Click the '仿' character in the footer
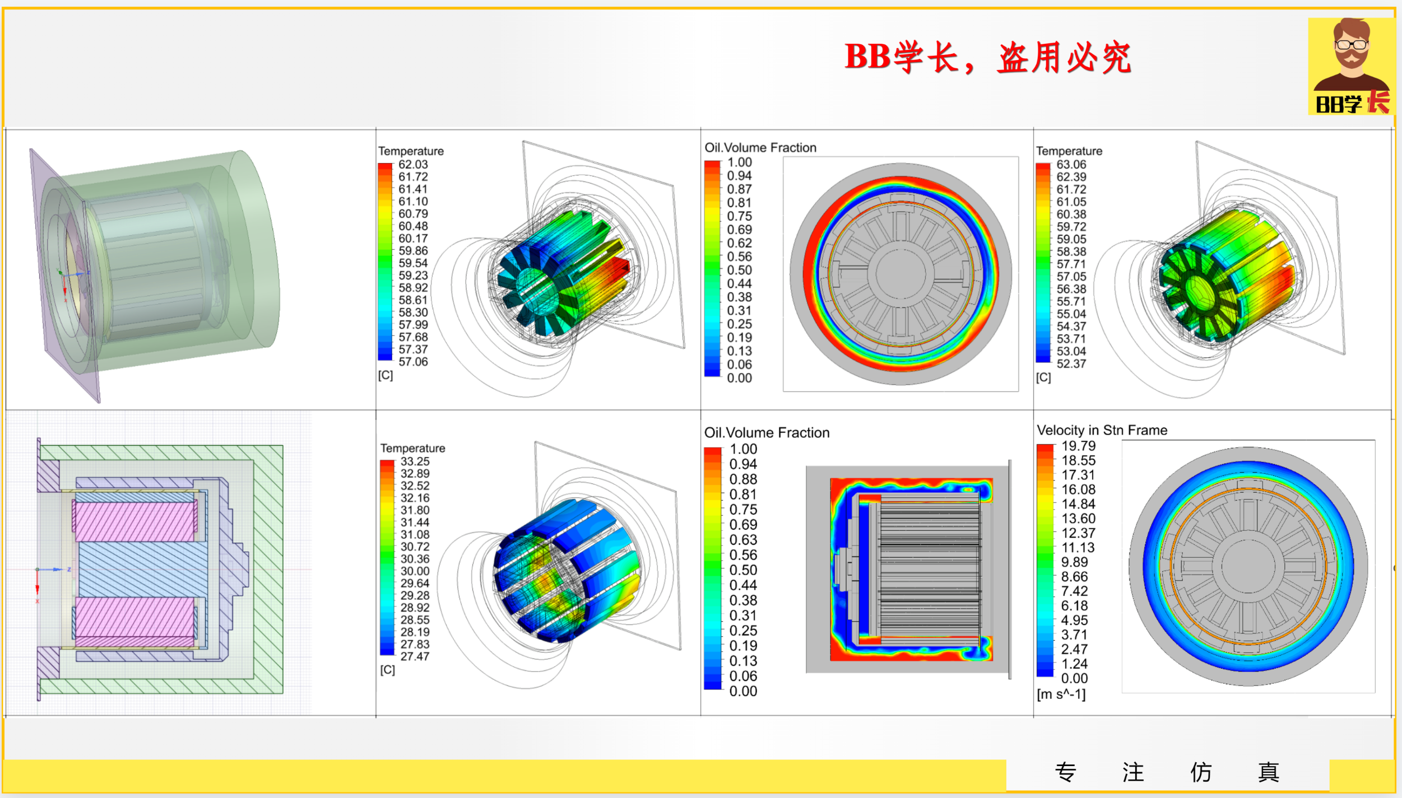Viewport: 1402px width, 798px height. pos(1201,772)
